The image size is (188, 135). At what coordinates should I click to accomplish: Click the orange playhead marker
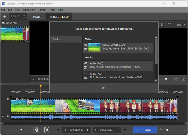(x=41, y=86)
